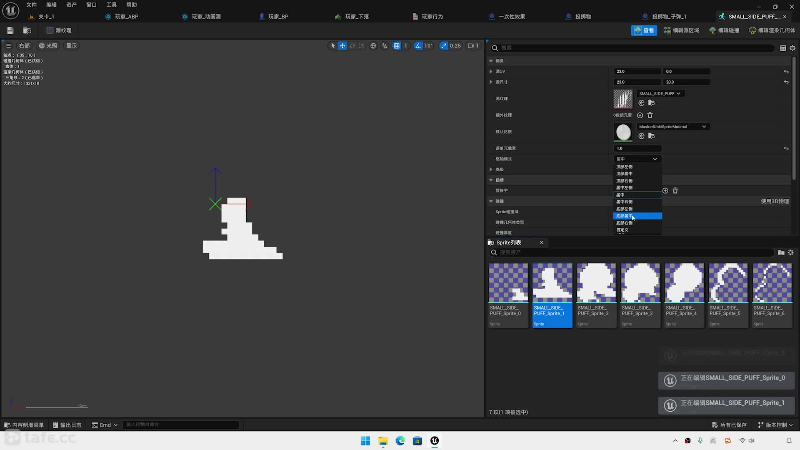Open the 右部 view orientation menu

coord(24,46)
